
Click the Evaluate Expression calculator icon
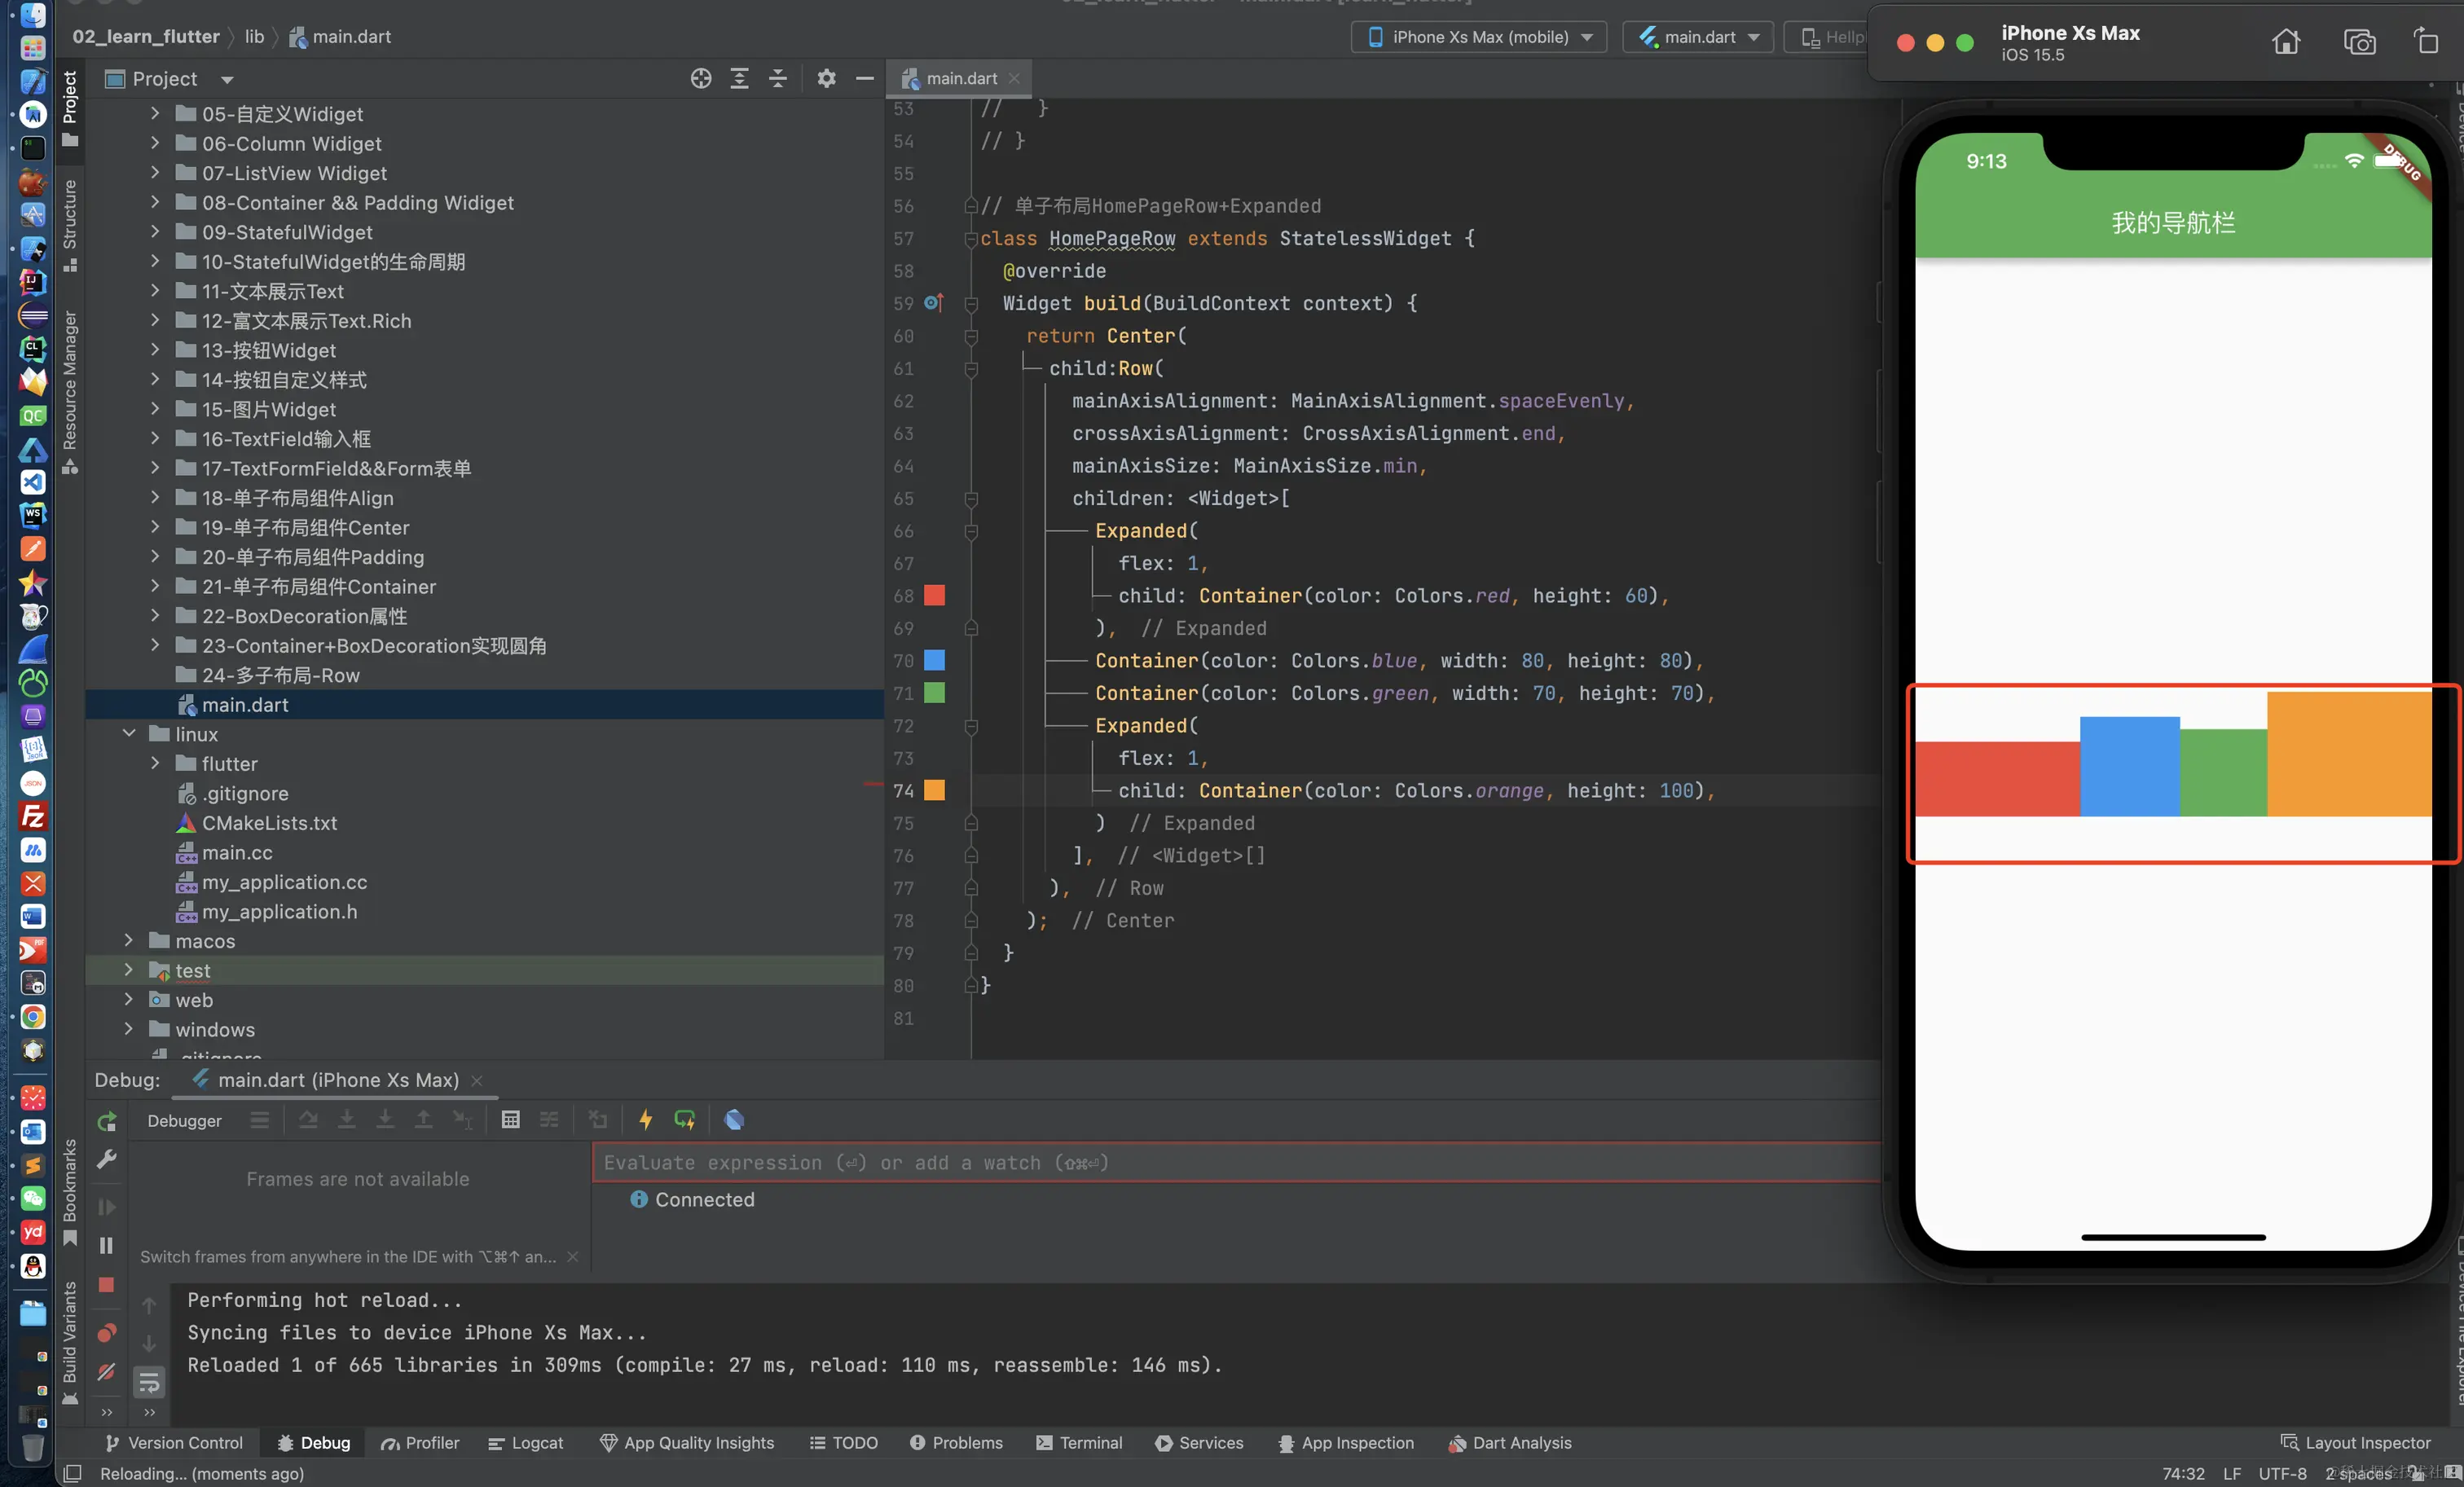click(x=511, y=1120)
